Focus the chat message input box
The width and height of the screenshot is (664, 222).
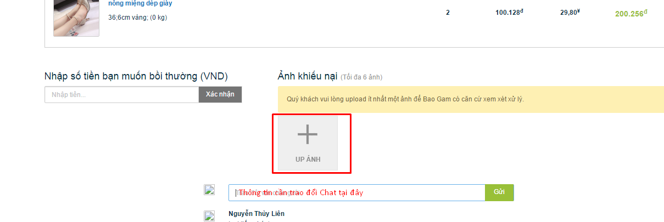pos(357,192)
